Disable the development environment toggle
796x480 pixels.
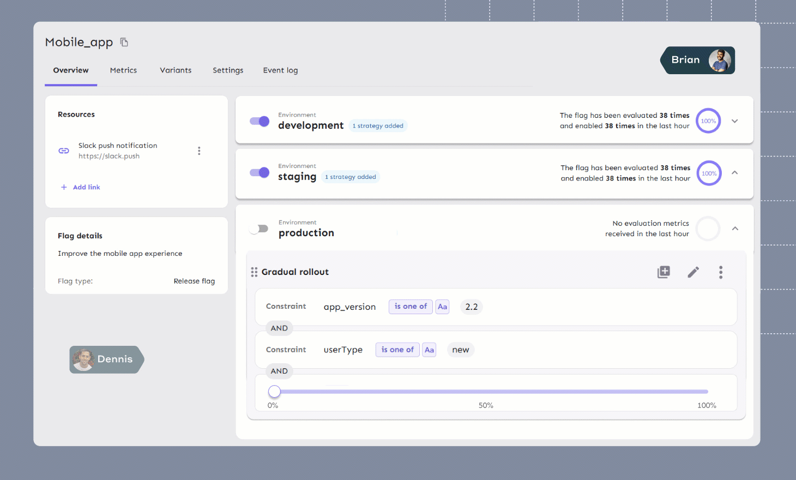click(260, 121)
